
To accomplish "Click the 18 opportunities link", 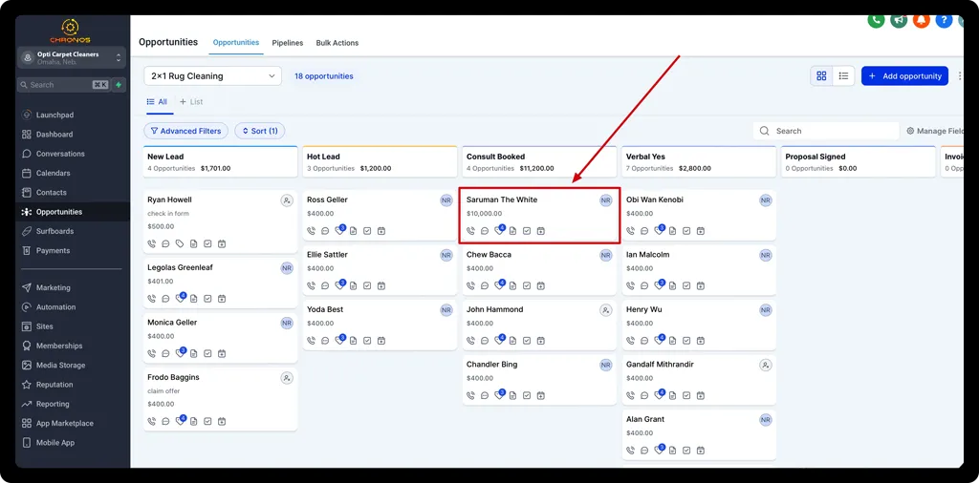I will [323, 76].
